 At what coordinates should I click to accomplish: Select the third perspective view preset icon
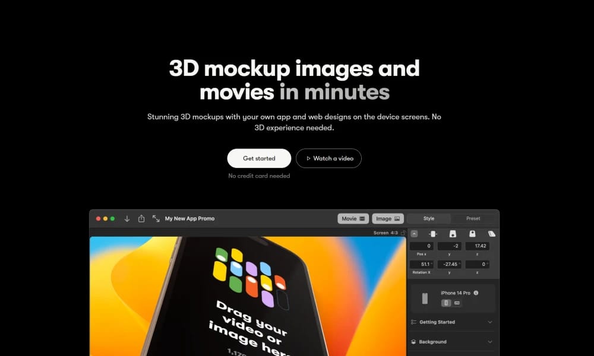pos(472,234)
